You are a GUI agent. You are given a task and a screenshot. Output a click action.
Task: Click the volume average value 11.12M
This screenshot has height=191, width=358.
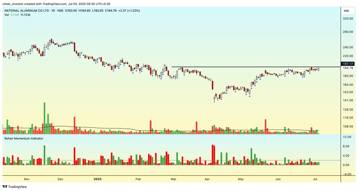pyautogui.click(x=25, y=15)
